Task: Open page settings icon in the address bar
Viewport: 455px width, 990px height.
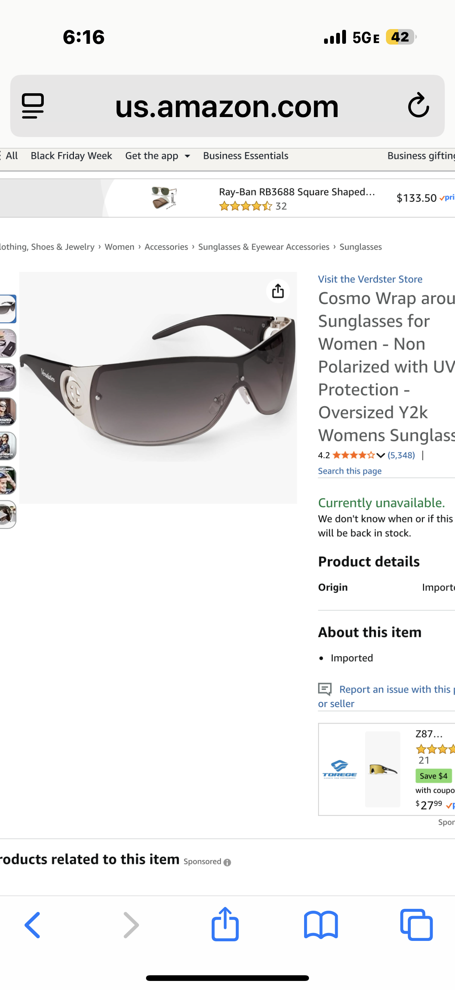Action: pos(32,106)
